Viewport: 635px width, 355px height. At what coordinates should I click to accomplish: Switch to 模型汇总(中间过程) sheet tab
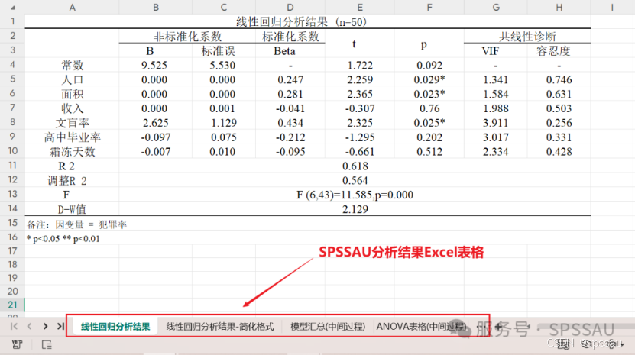pyautogui.click(x=328, y=326)
